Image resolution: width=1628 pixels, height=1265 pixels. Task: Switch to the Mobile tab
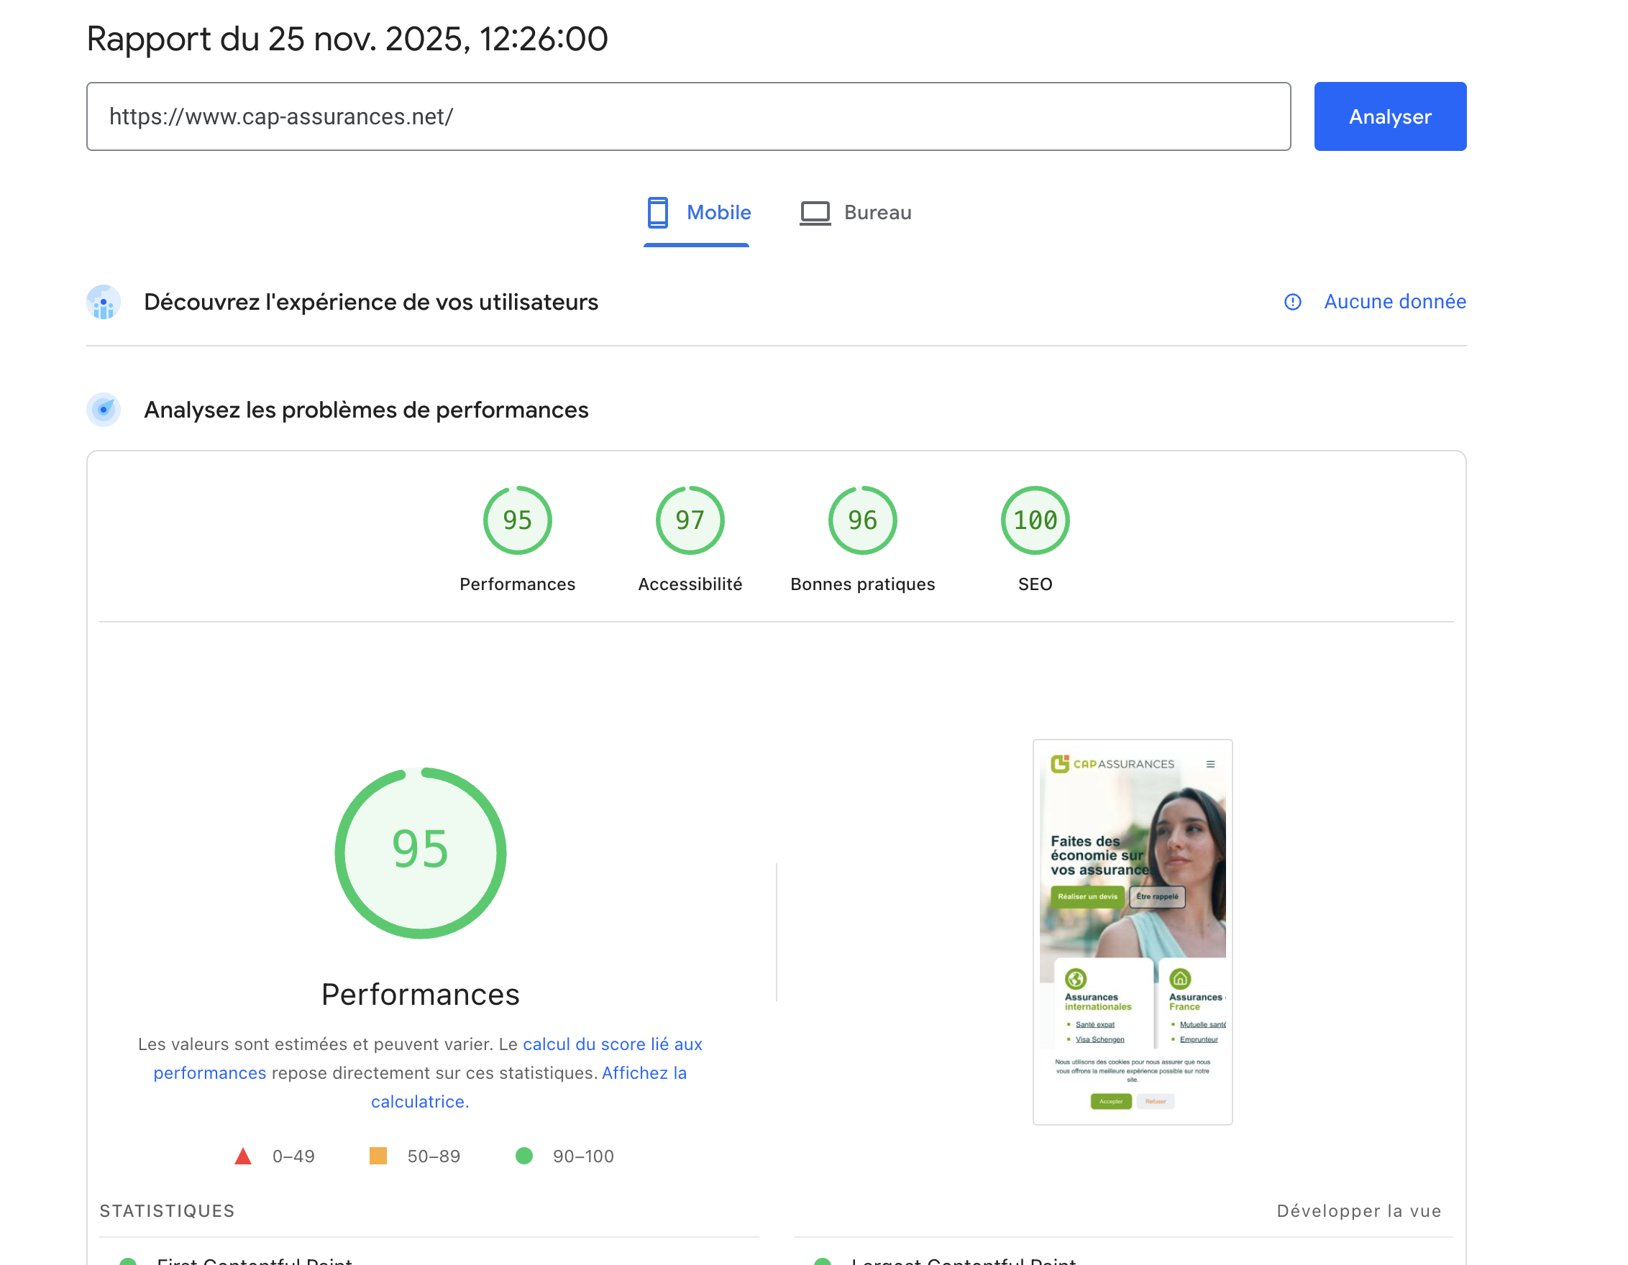(718, 213)
